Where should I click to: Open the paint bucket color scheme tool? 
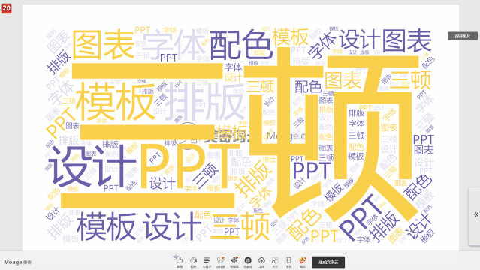coord(193,260)
